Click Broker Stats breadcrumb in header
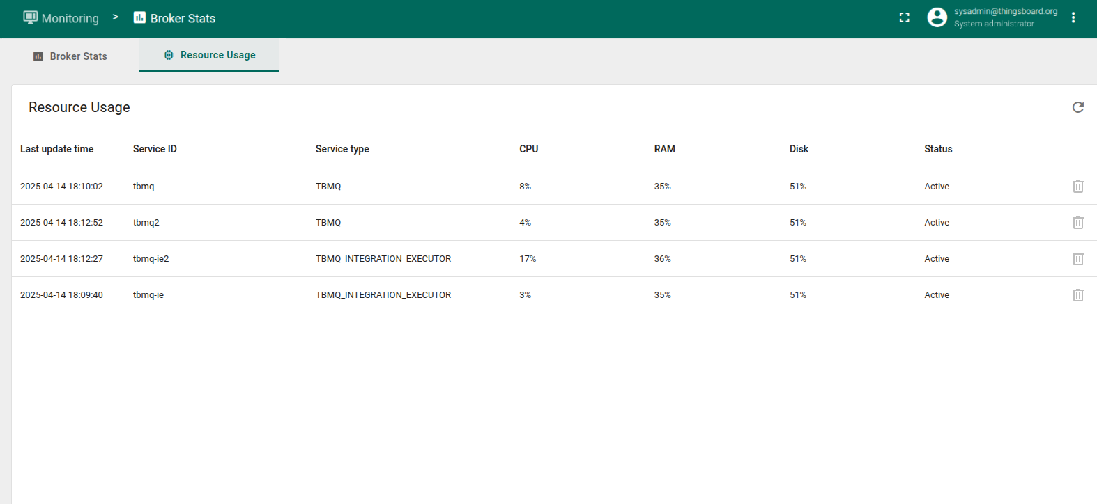Viewport: 1097px width, 504px height. point(174,18)
